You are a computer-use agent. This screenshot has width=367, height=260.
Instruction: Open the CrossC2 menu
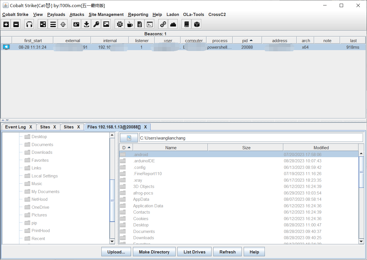217,15
